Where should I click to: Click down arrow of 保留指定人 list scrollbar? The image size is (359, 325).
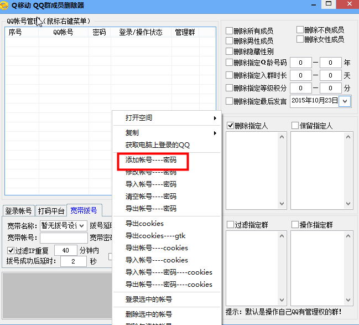[x=348, y=204]
